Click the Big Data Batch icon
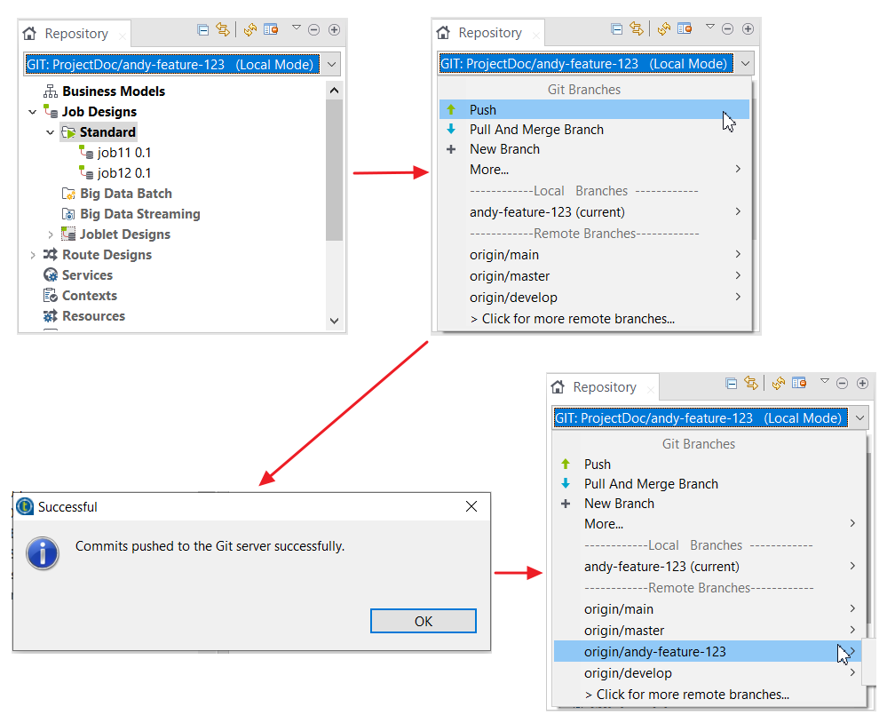The image size is (887, 723). [67, 194]
